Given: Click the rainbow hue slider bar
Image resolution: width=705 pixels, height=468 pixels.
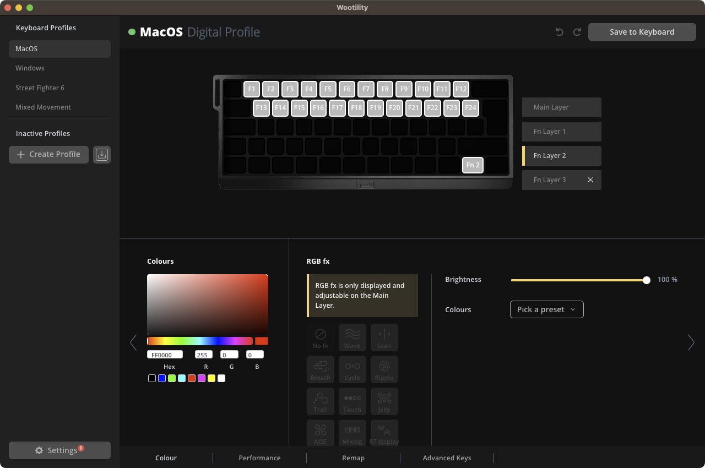Looking at the screenshot, I should point(200,341).
